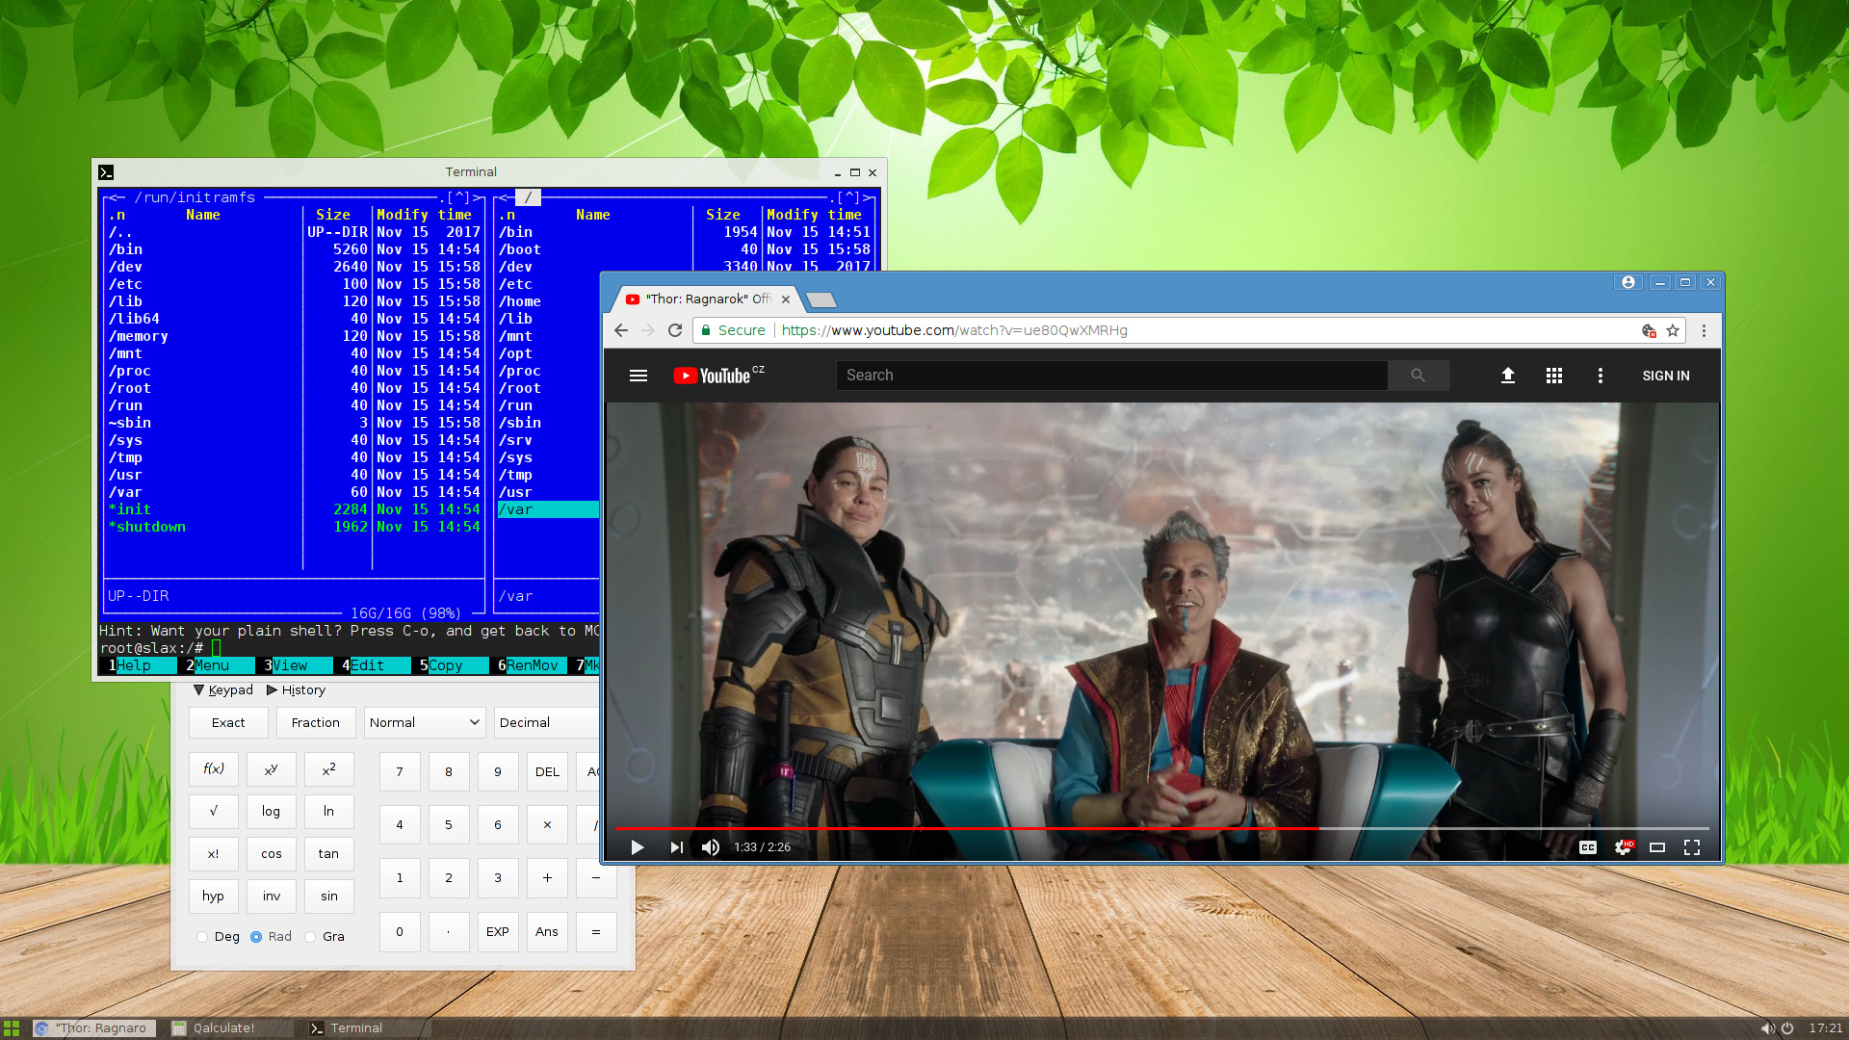This screenshot has height=1040, width=1849.
Task: Select Deg radio button in Qalculate
Action: click(203, 936)
